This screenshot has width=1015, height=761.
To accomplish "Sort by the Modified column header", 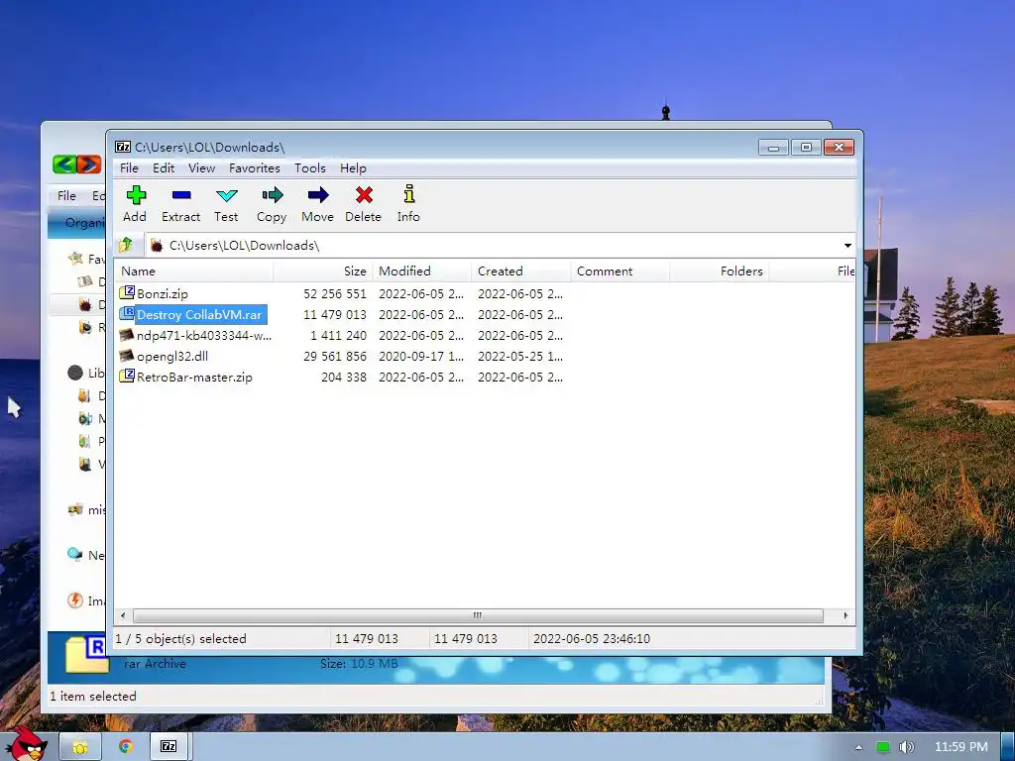I will 422,272.
